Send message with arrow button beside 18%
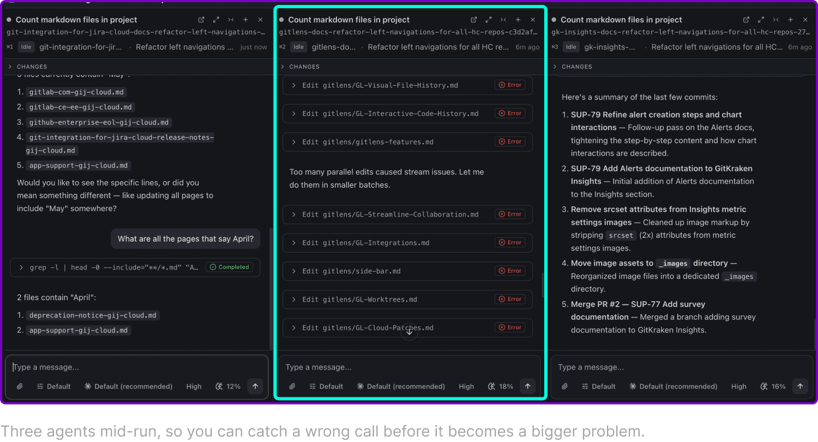Image resolution: width=818 pixels, height=442 pixels. tap(527, 386)
